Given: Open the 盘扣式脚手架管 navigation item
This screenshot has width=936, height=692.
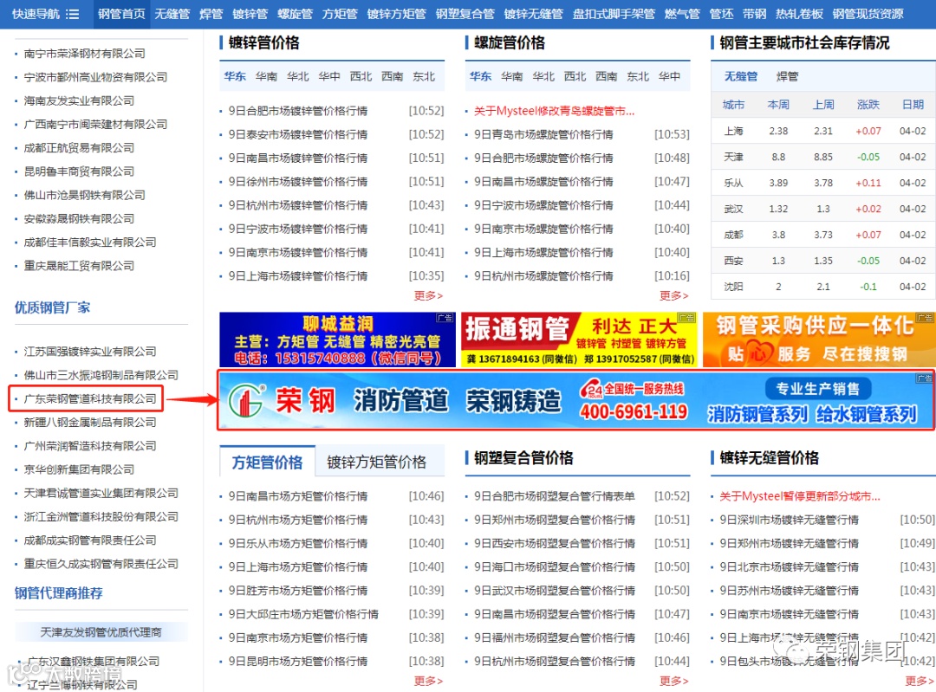Looking at the screenshot, I should pos(614,14).
